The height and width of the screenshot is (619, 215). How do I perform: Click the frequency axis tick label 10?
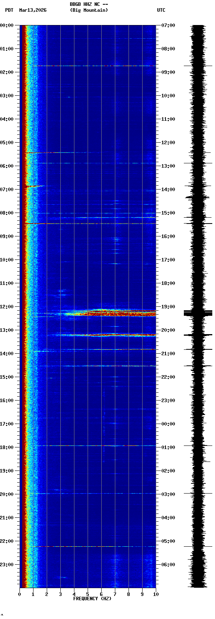(x=156, y=594)
